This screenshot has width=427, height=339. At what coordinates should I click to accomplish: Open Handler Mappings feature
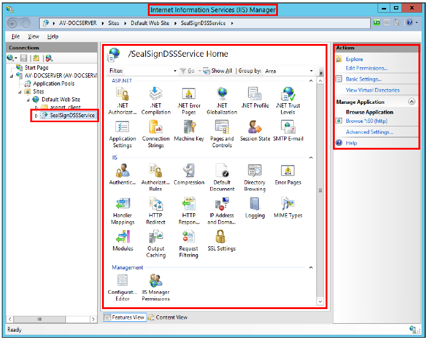pyautogui.click(x=122, y=210)
